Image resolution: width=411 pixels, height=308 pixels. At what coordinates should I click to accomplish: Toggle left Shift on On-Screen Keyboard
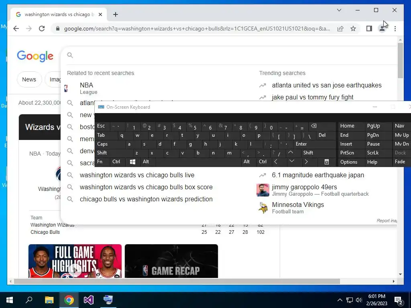click(x=114, y=153)
